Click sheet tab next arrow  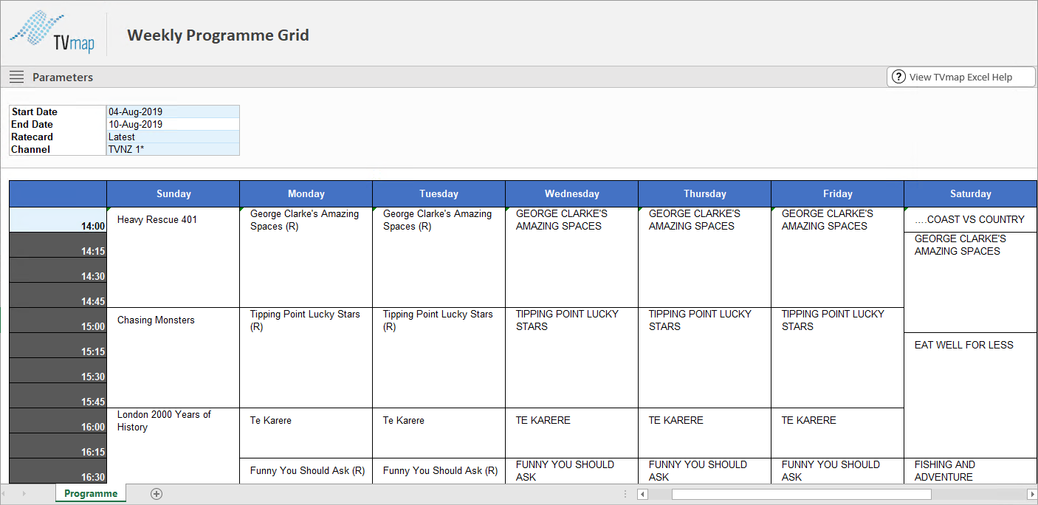(x=25, y=494)
